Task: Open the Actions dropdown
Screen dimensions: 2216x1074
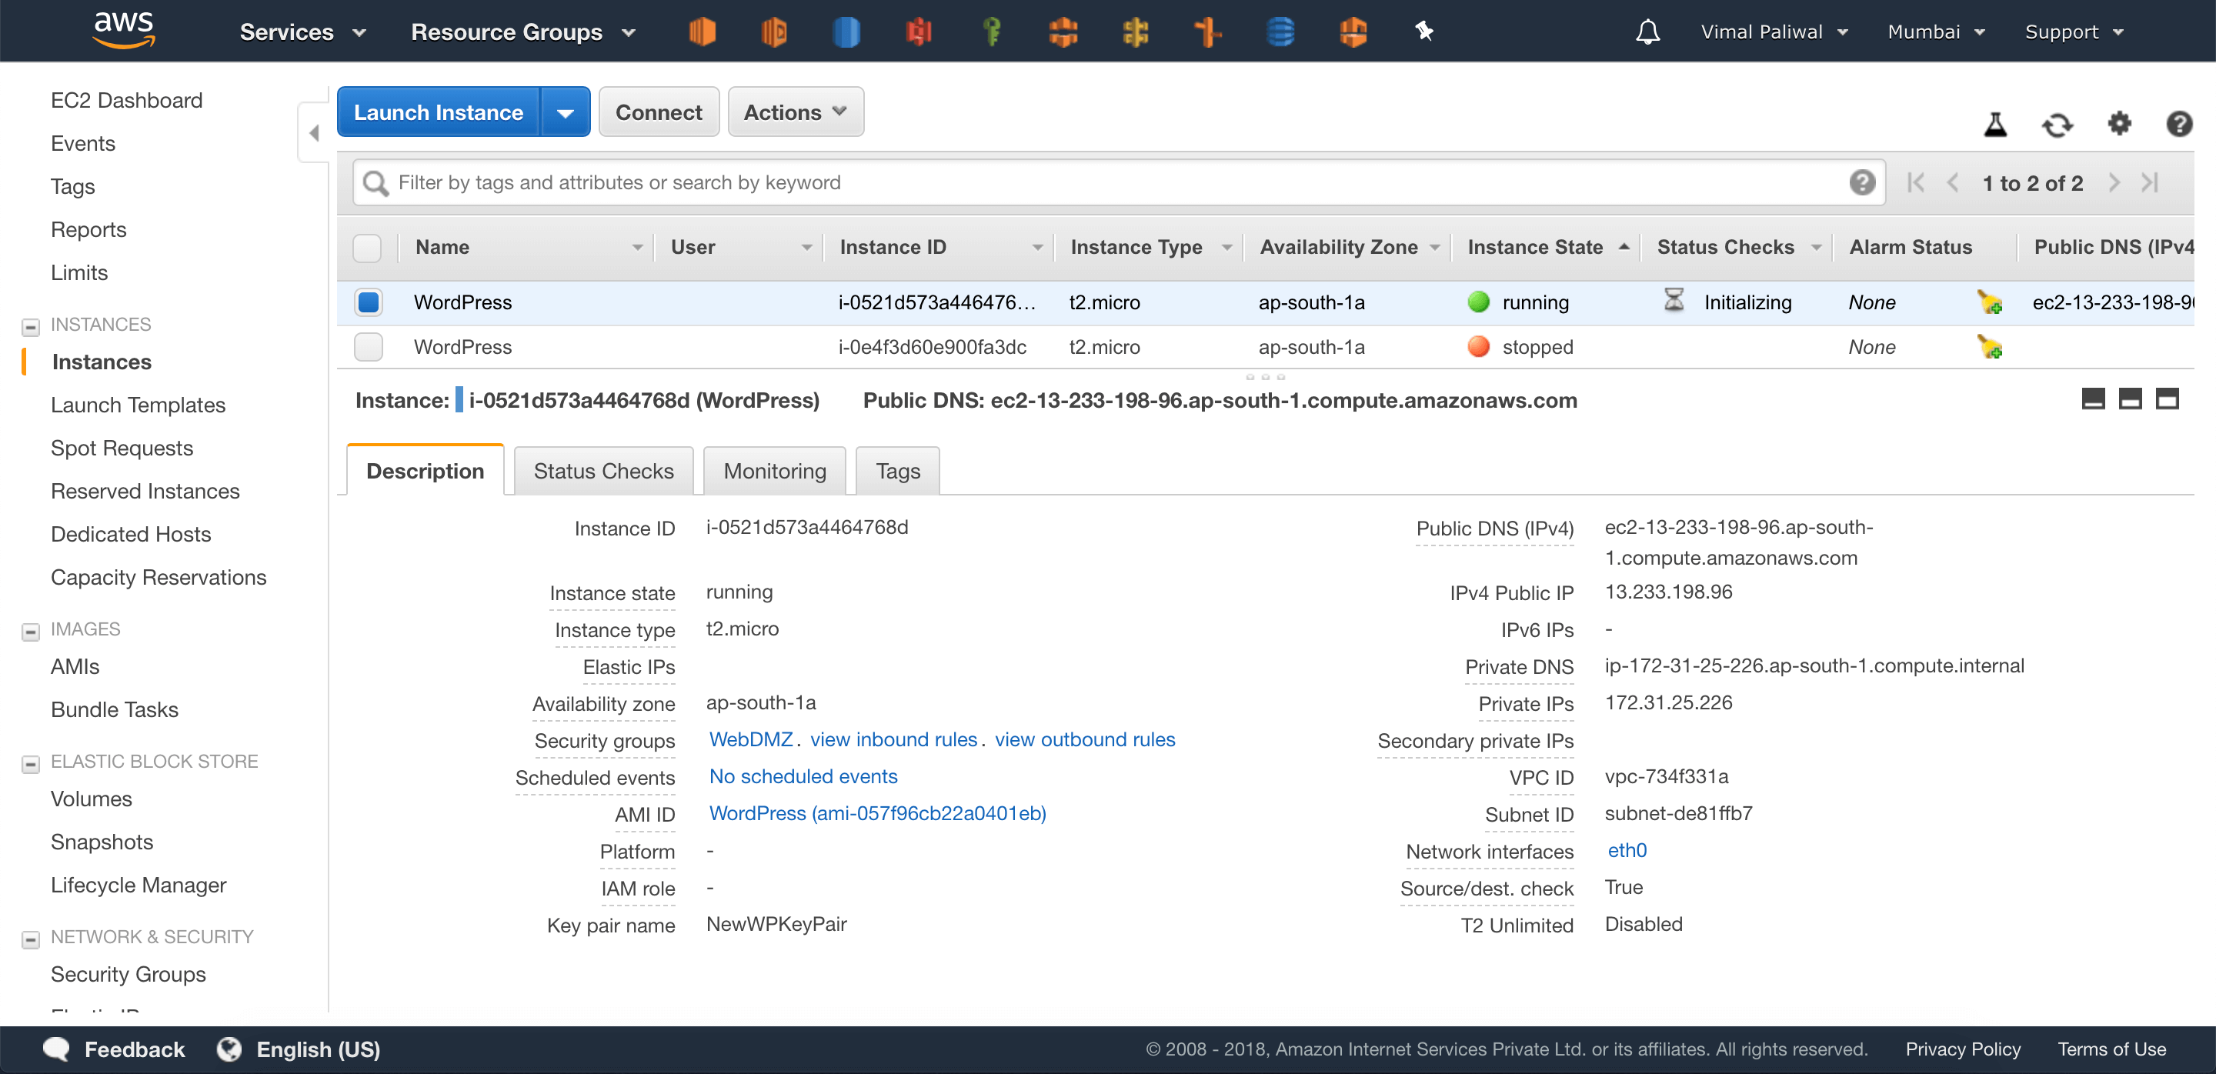Action: click(796, 112)
